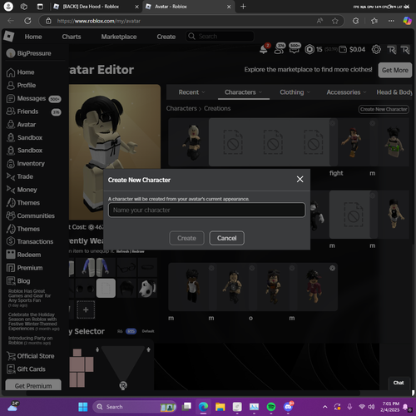This screenshot has width=416, height=416.
Task: Select the torso body-part color block
Action: [77, 364]
